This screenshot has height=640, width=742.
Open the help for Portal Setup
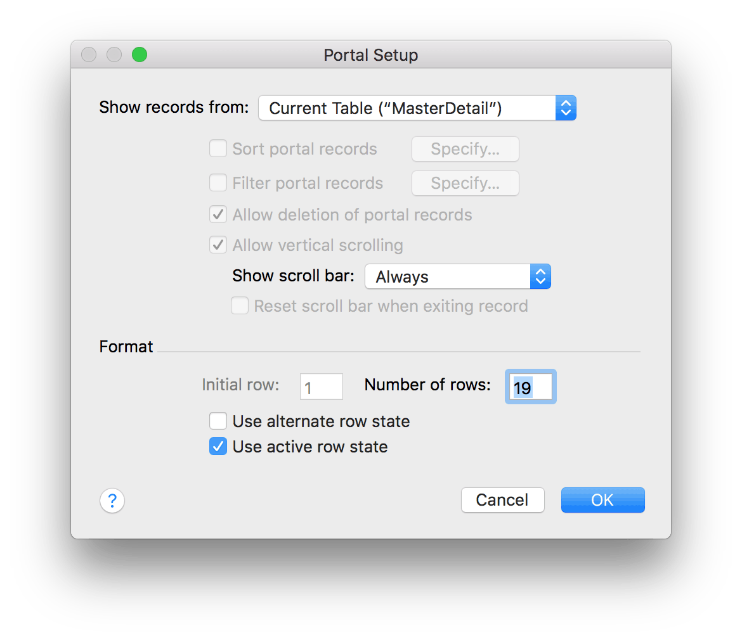click(x=112, y=501)
